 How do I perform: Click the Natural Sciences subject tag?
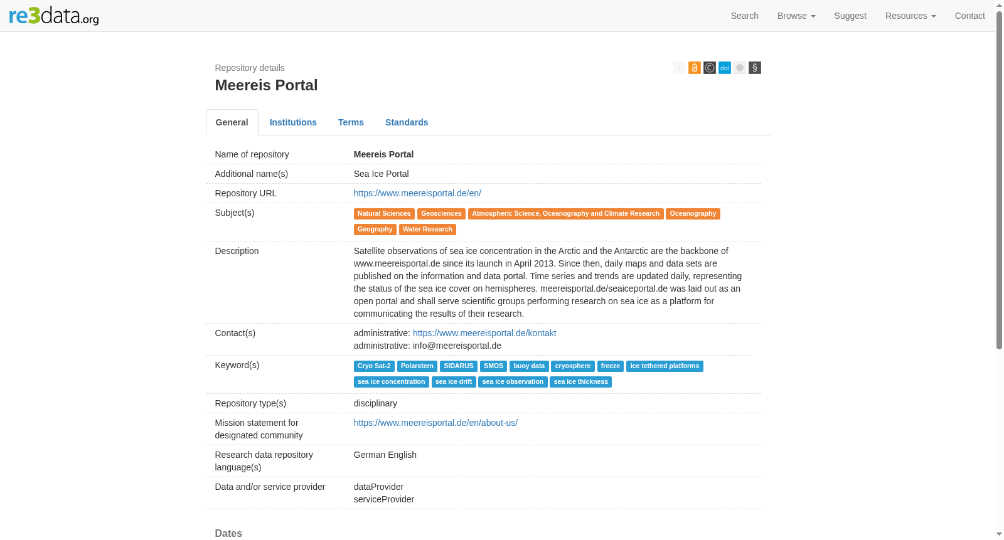(384, 214)
